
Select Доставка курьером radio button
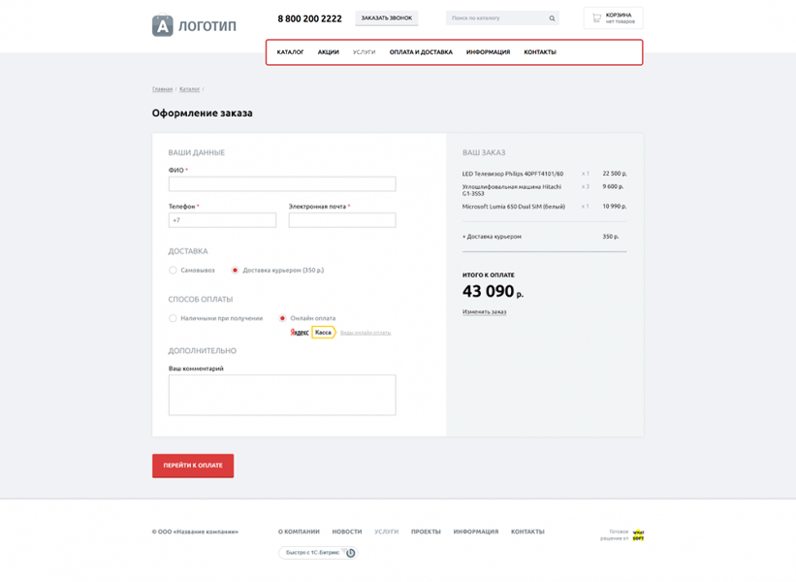(x=235, y=271)
